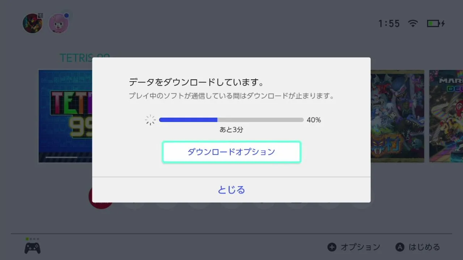Screen dimensions: 463x260
Task: Select the monster artwork game tile
Action: (397, 116)
